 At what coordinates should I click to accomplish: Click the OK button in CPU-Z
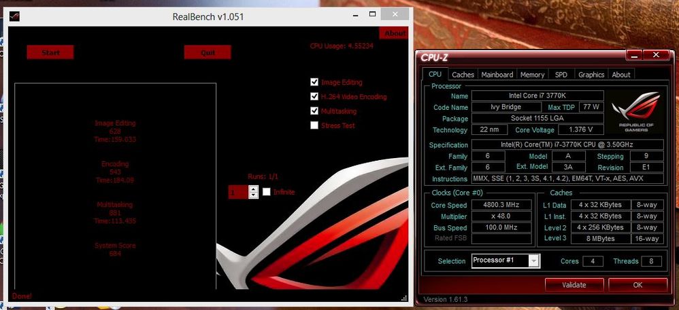[x=637, y=285]
